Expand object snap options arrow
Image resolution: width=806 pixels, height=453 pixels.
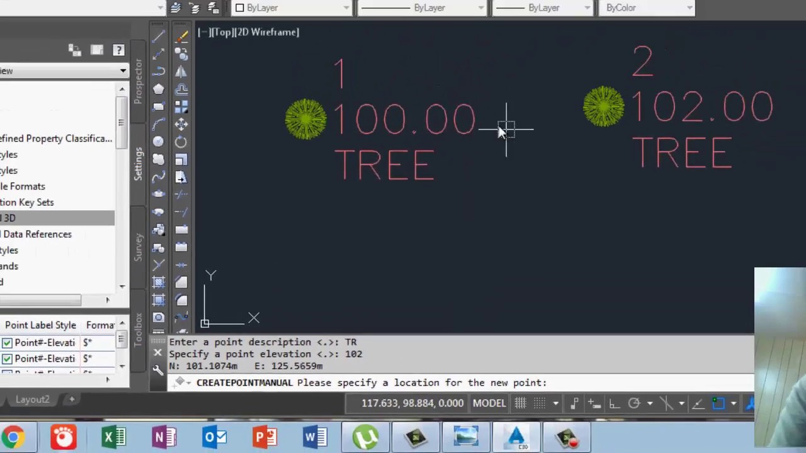(734, 403)
